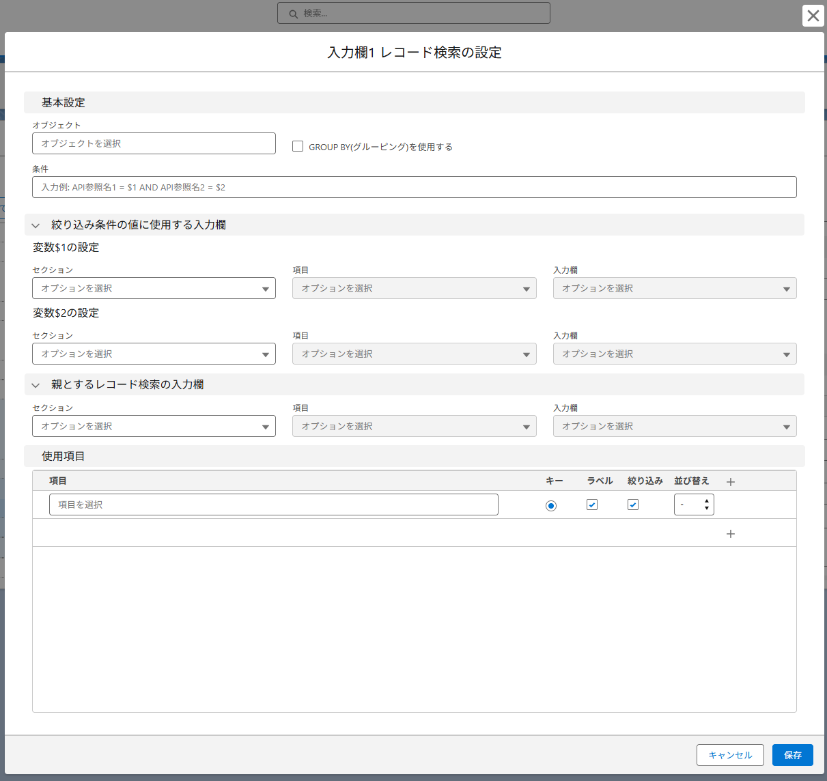The image size is (827, 781).
Task: Open the セクション dropdown under 変数$1の設定
Action: click(154, 288)
